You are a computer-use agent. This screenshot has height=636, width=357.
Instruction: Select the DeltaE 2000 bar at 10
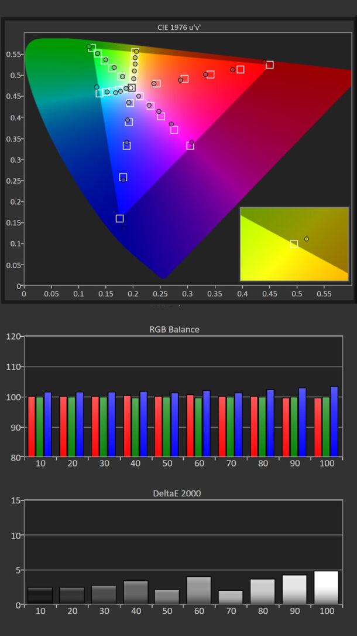pyautogui.click(x=40, y=596)
